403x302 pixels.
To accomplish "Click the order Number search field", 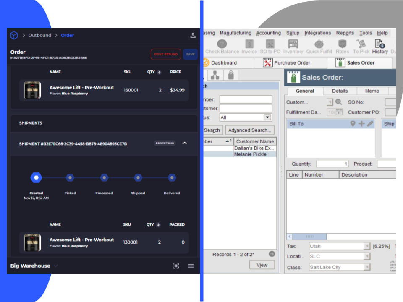I will point(246,99).
